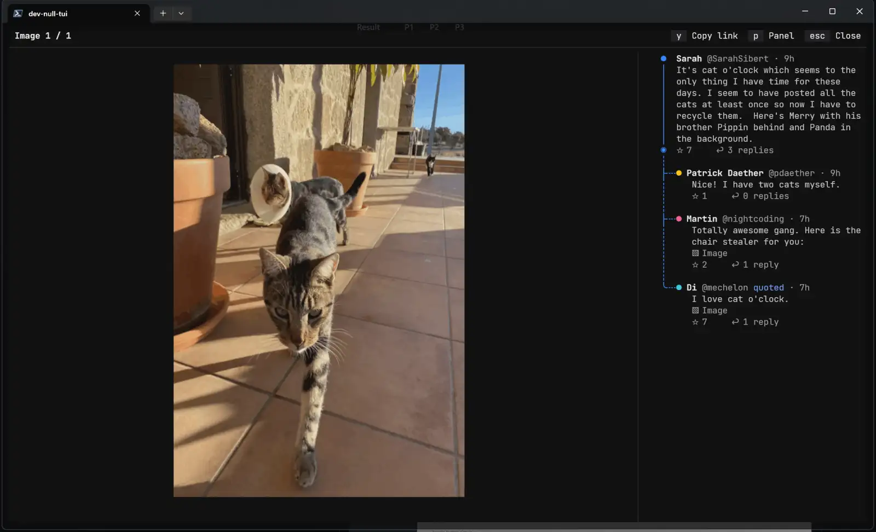Click the esc Close shortcut
This screenshot has height=532, width=876.
tap(833, 36)
